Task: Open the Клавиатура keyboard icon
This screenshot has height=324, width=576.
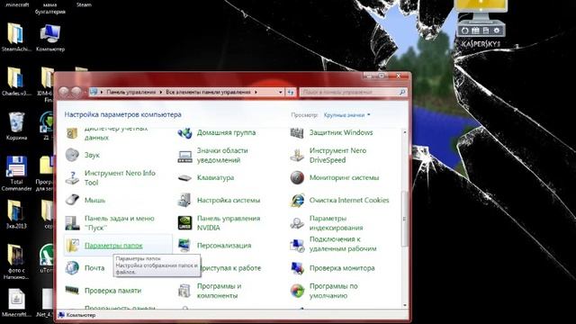Action: [184, 178]
